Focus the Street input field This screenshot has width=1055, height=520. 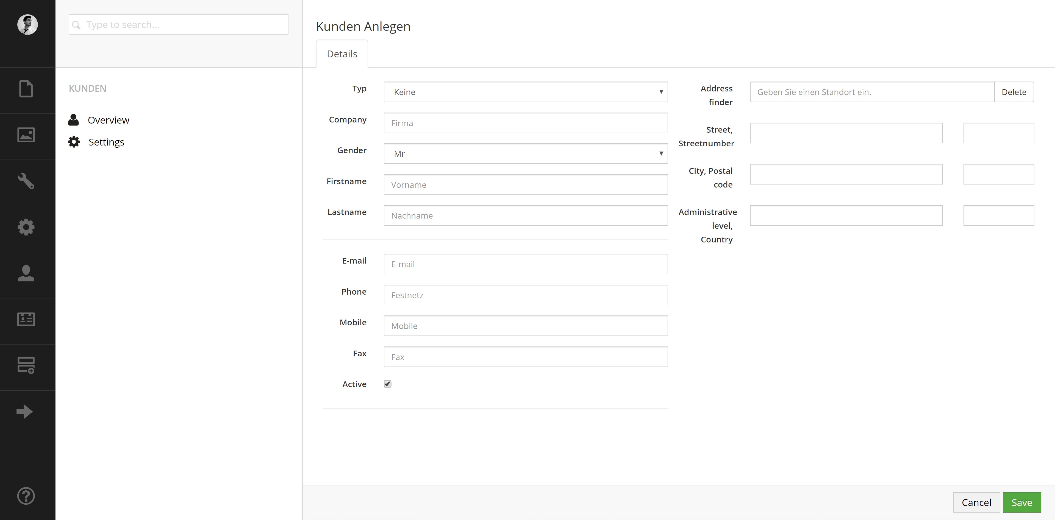(846, 133)
